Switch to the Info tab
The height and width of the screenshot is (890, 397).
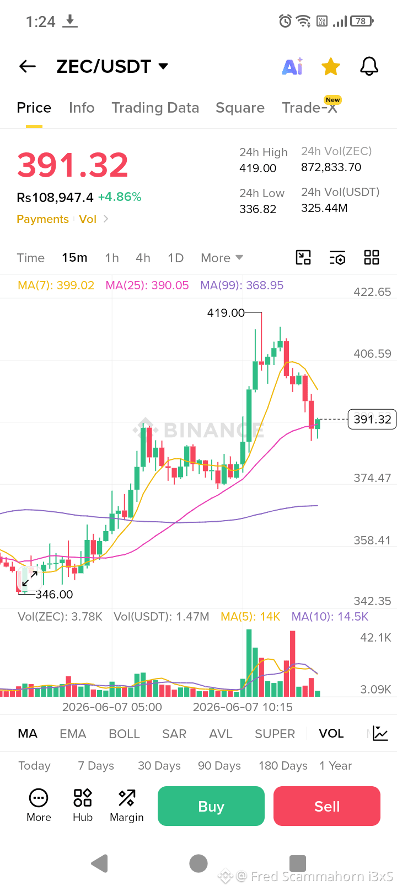(x=82, y=108)
